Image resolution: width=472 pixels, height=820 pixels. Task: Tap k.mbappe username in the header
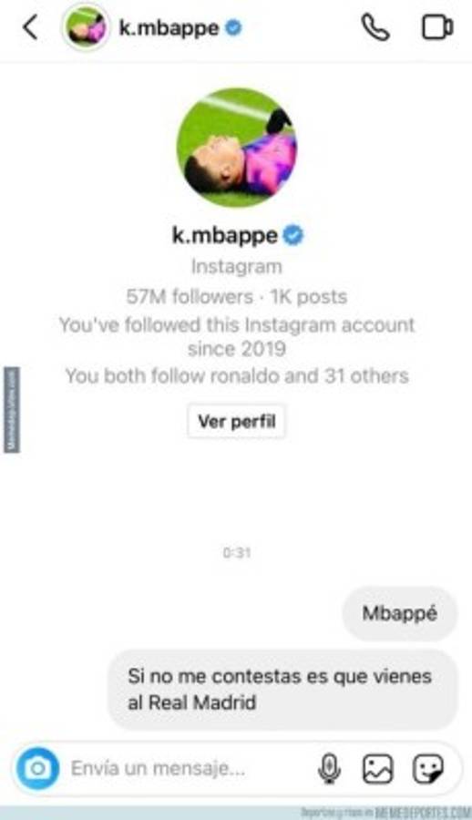tap(169, 27)
